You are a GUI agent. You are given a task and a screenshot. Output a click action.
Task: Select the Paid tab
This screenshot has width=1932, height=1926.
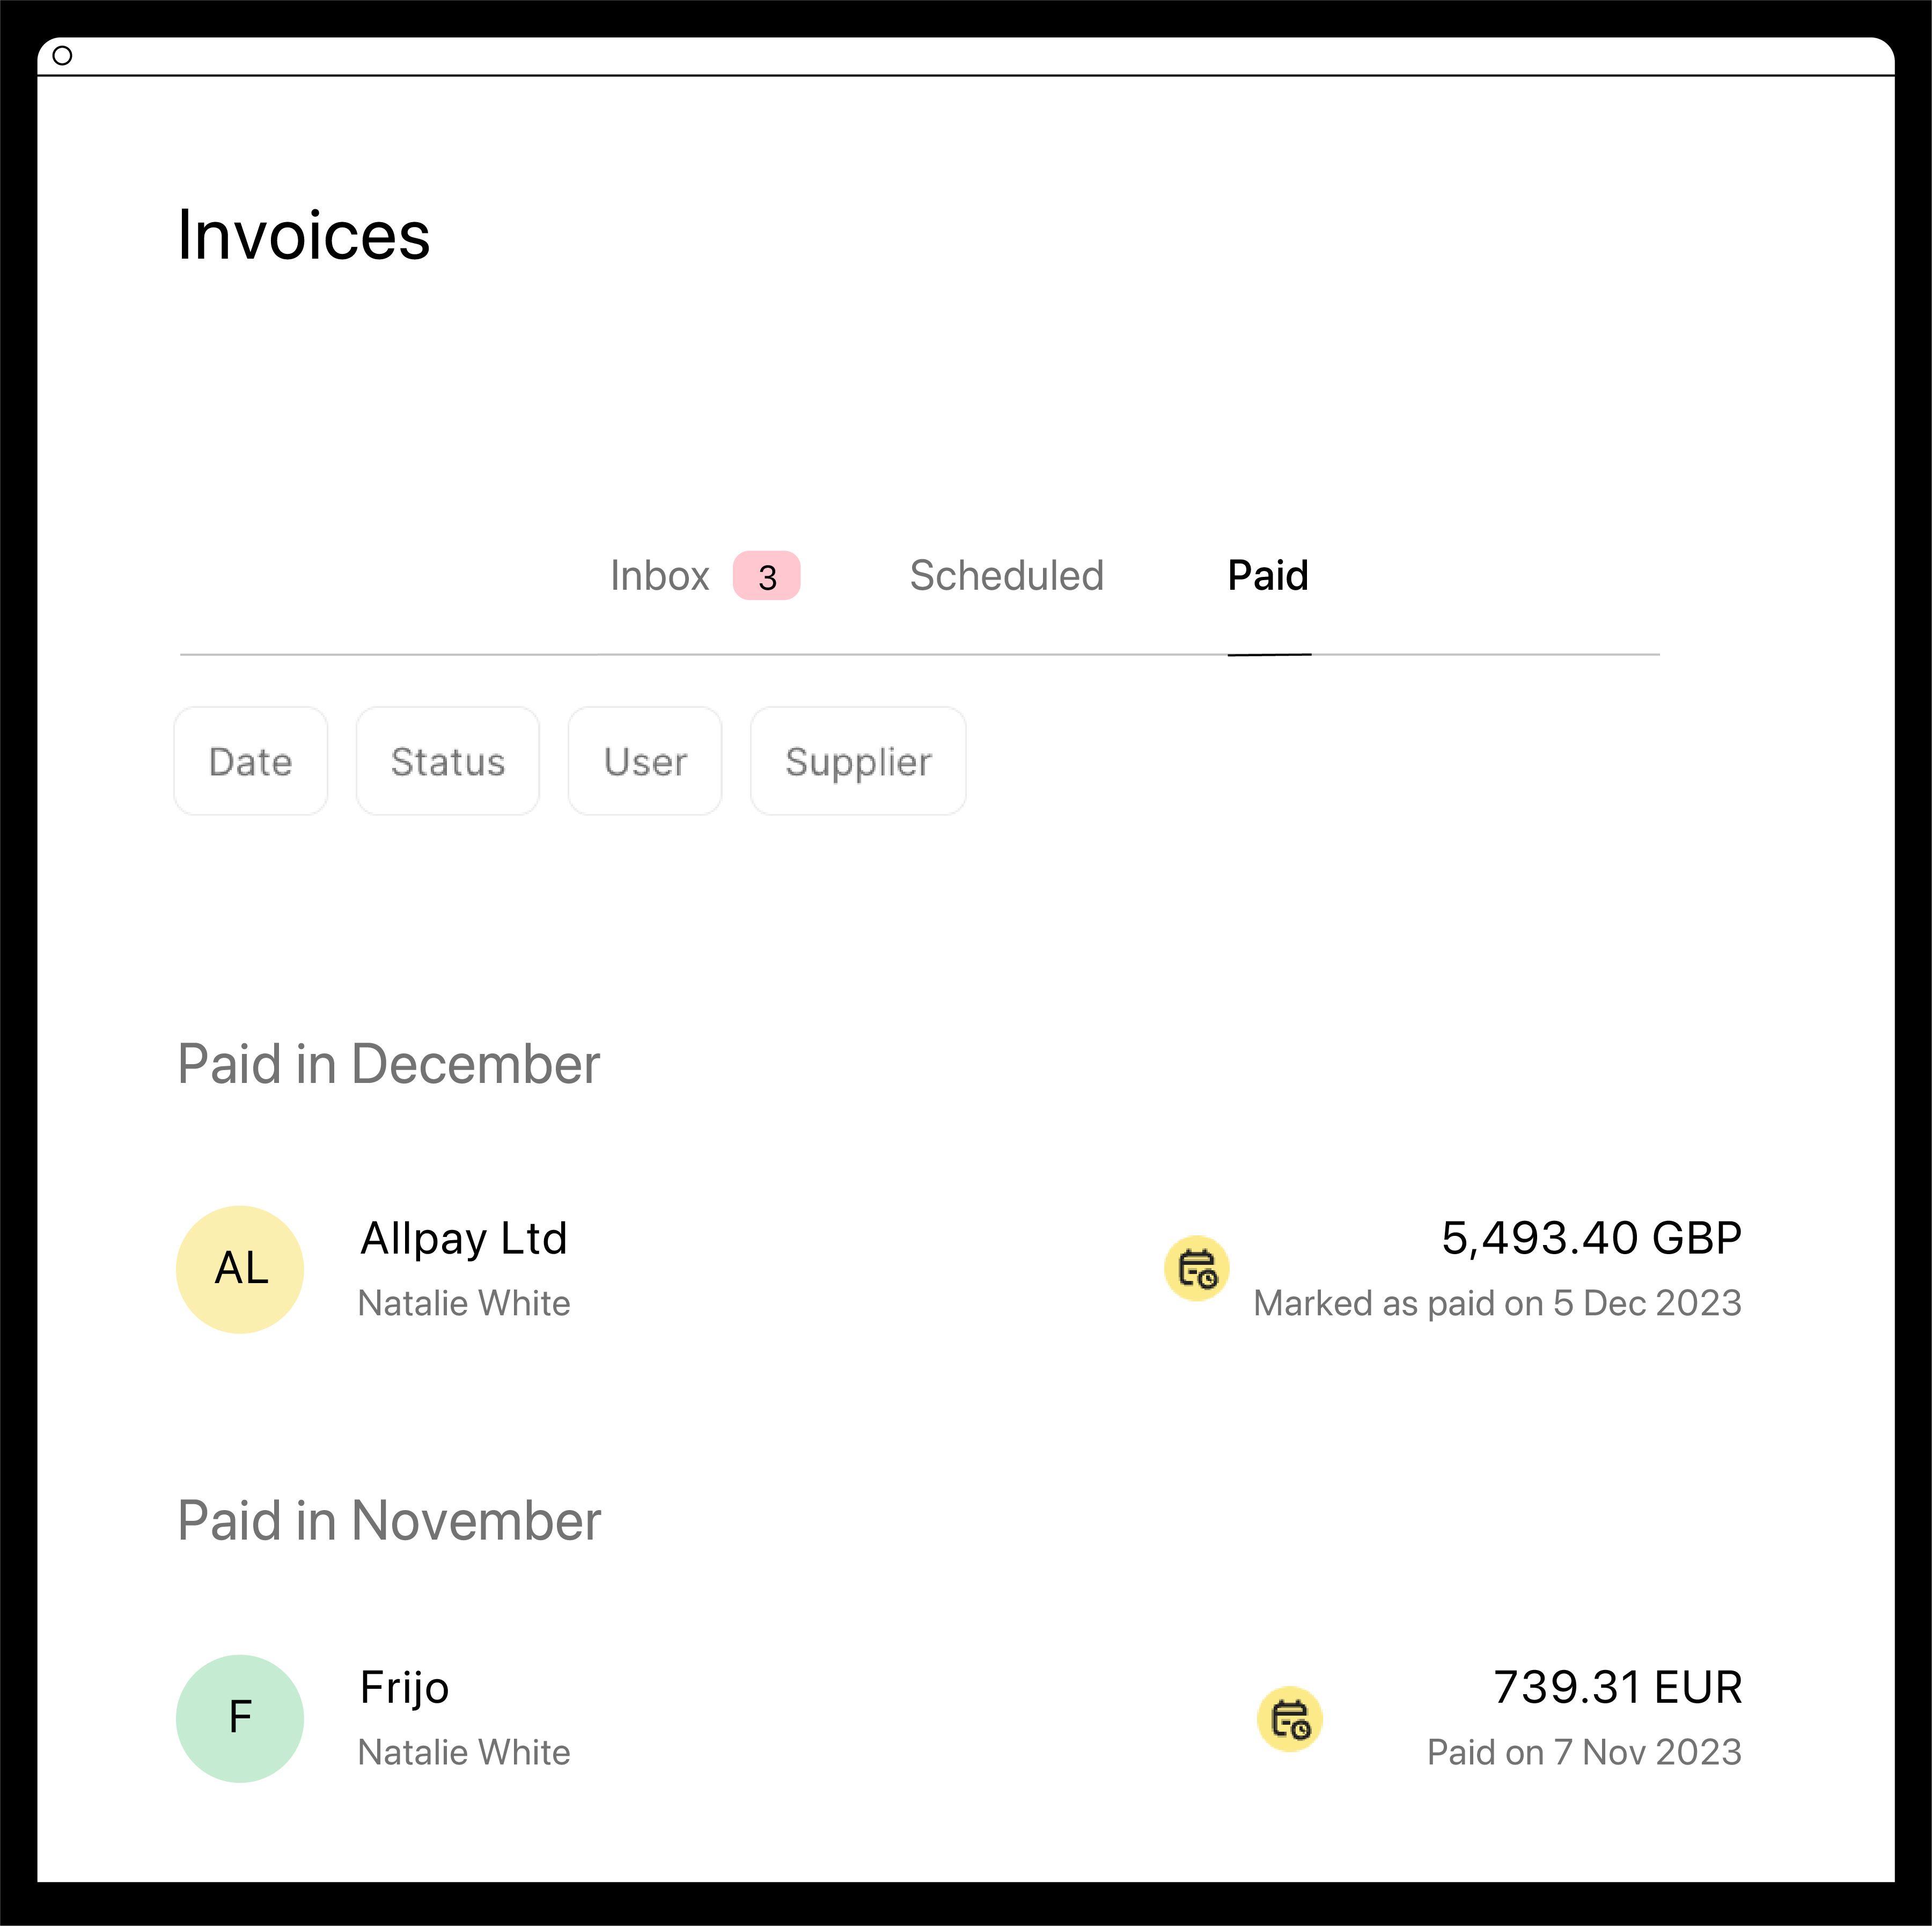pyautogui.click(x=1268, y=576)
